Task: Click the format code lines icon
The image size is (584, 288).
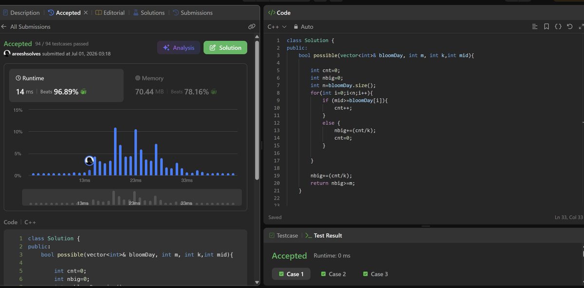Action: (535, 27)
